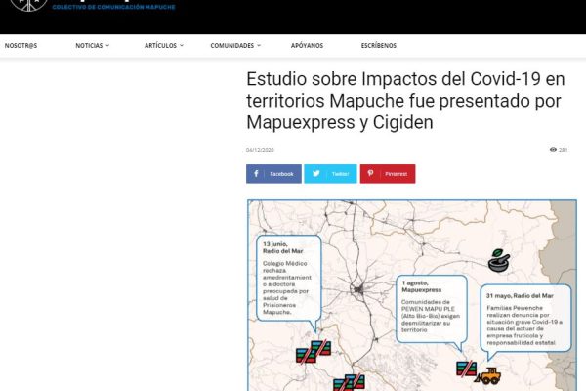
Task: Click the mortar and leaf icon on map
Action: (x=499, y=260)
